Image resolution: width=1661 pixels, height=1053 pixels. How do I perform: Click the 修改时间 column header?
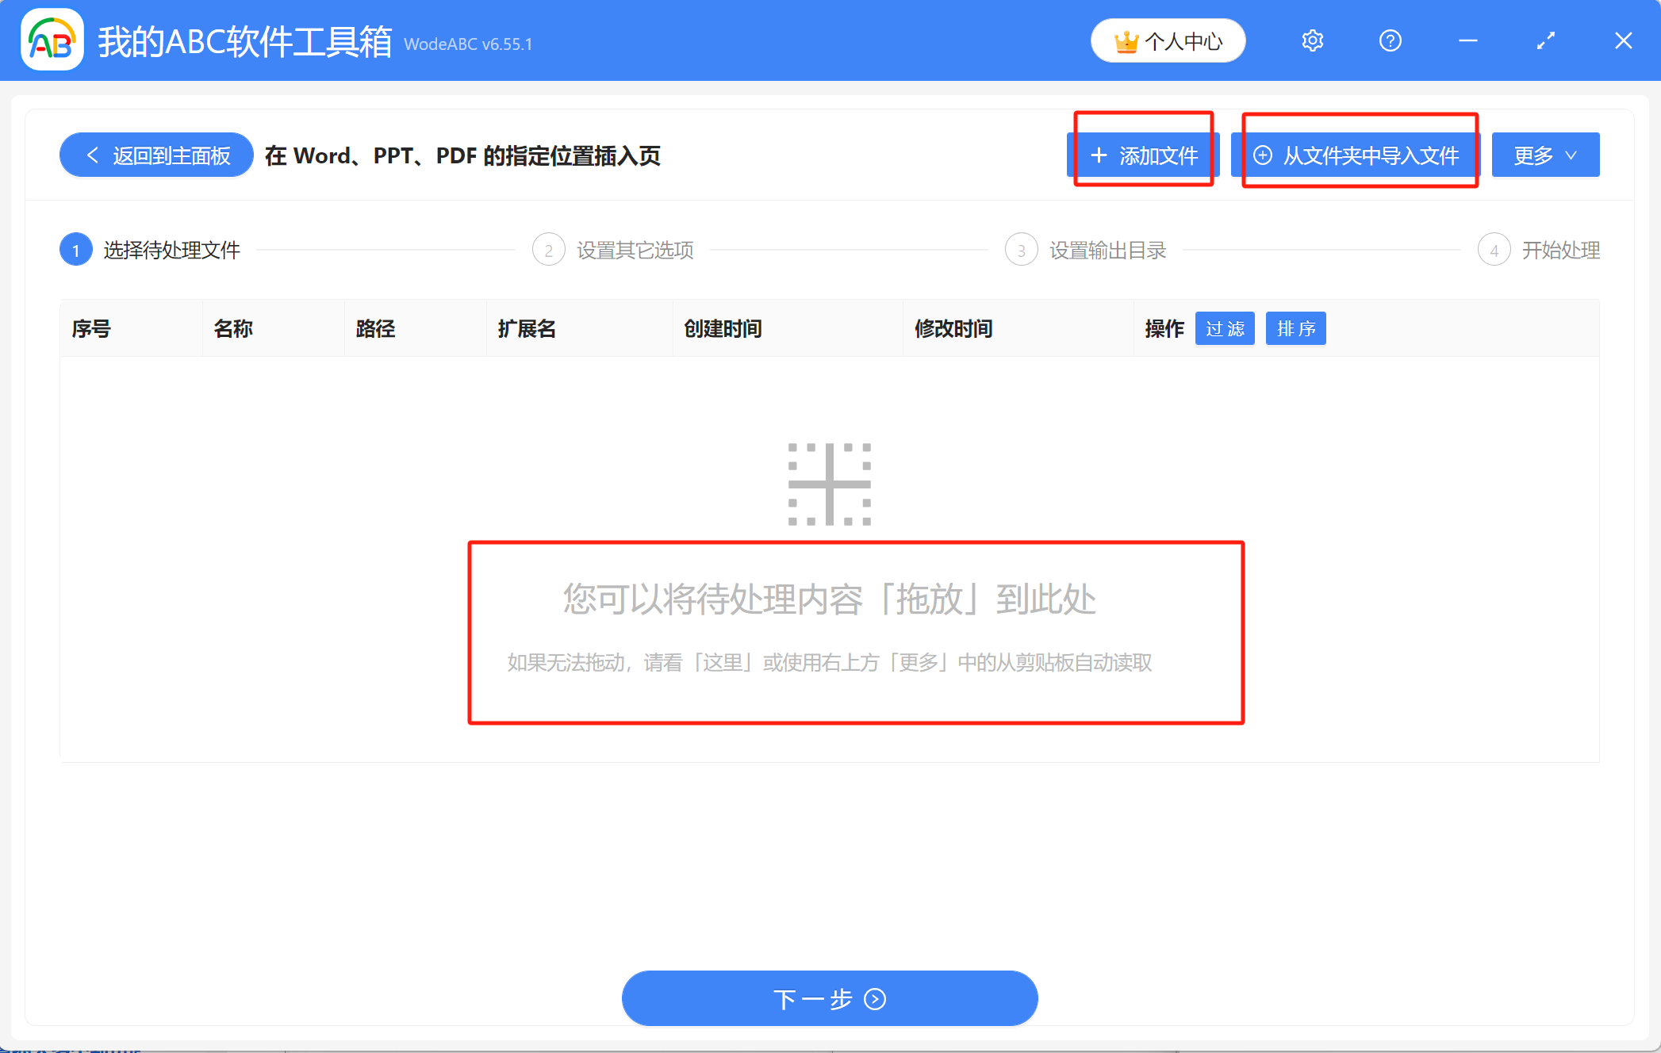coord(953,328)
